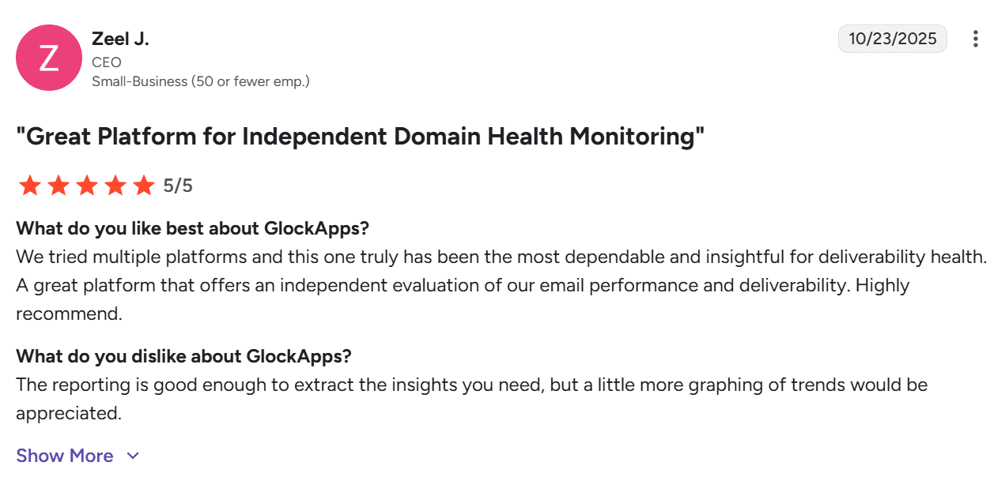Click the fifth star in the rating row

tap(143, 185)
